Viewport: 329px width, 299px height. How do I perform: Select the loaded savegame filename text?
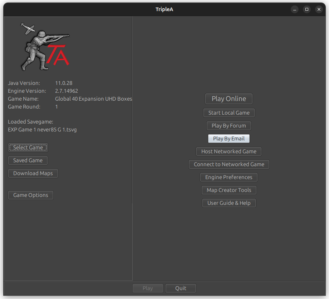click(42, 129)
